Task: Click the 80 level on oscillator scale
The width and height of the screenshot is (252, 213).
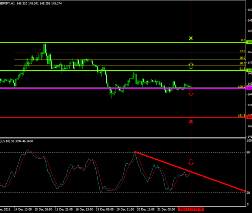Action: (248, 152)
